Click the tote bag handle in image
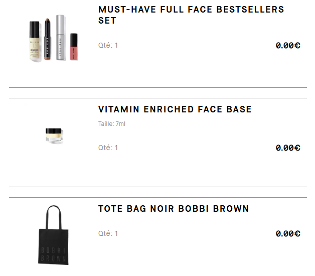The height and width of the screenshot is (276, 315). click(x=54, y=217)
